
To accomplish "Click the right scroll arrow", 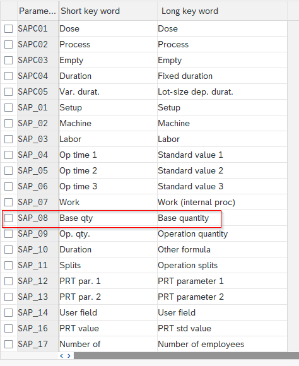I will tap(69, 356).
